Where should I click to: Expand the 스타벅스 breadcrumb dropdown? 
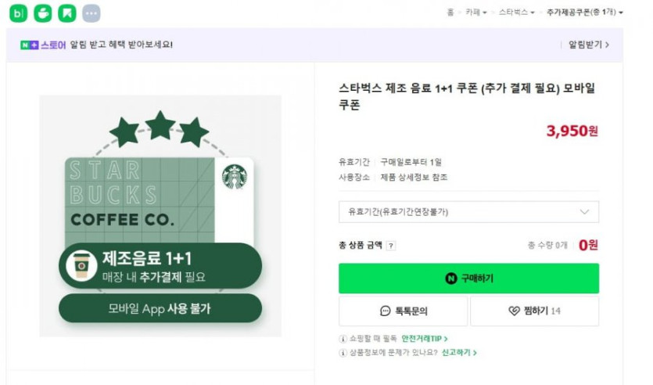(516, 13)
